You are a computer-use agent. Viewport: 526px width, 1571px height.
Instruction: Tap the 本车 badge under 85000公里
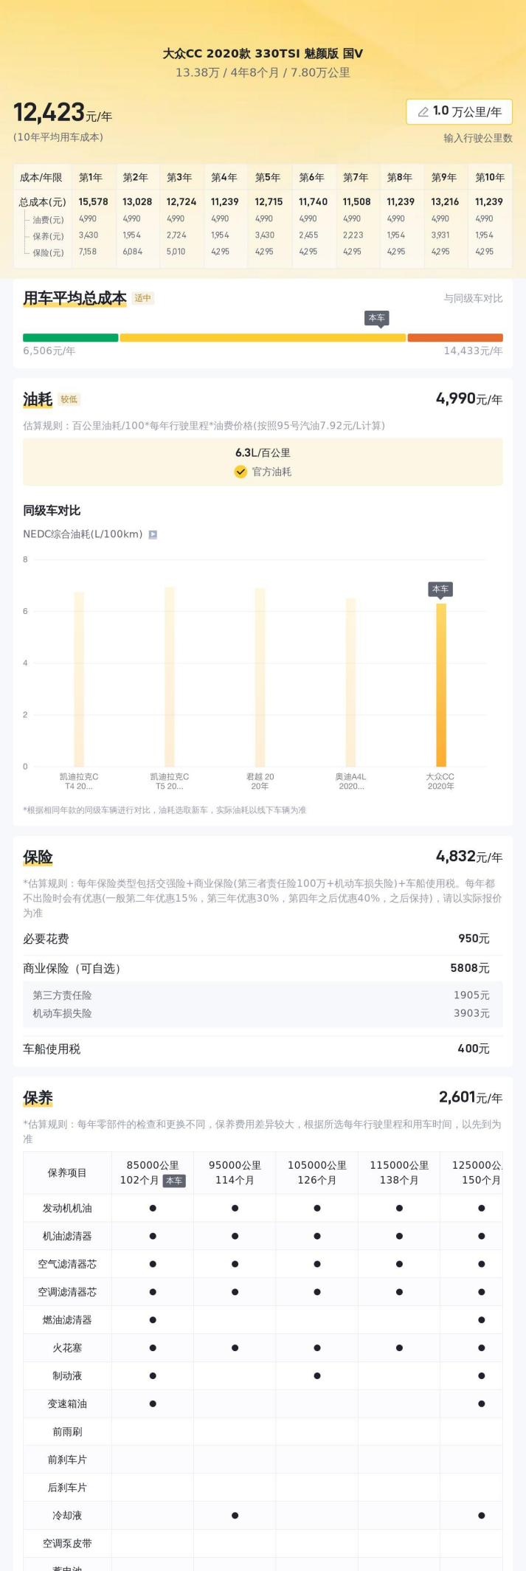coord(174,1181)
